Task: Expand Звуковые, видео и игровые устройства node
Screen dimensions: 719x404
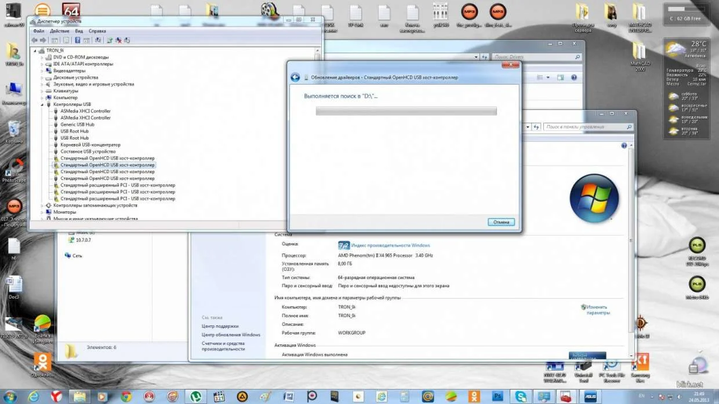Action: [x=42, y=84]
